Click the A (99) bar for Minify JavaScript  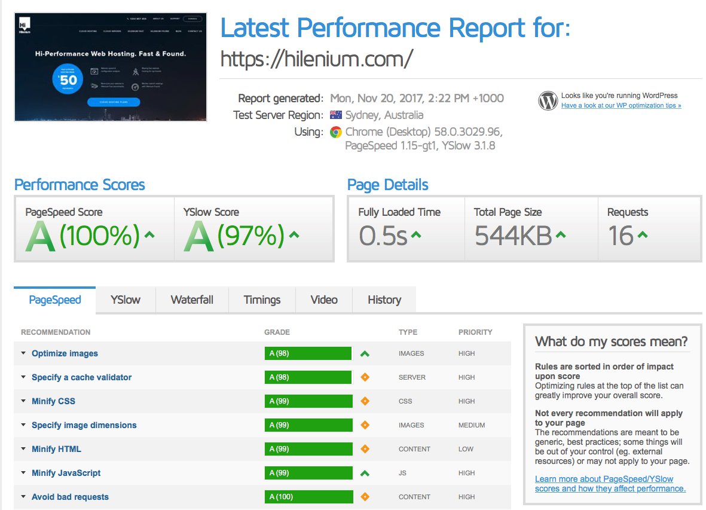[308, 473]
